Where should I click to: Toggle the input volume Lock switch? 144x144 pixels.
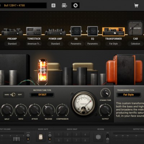(x=28, y=137)
